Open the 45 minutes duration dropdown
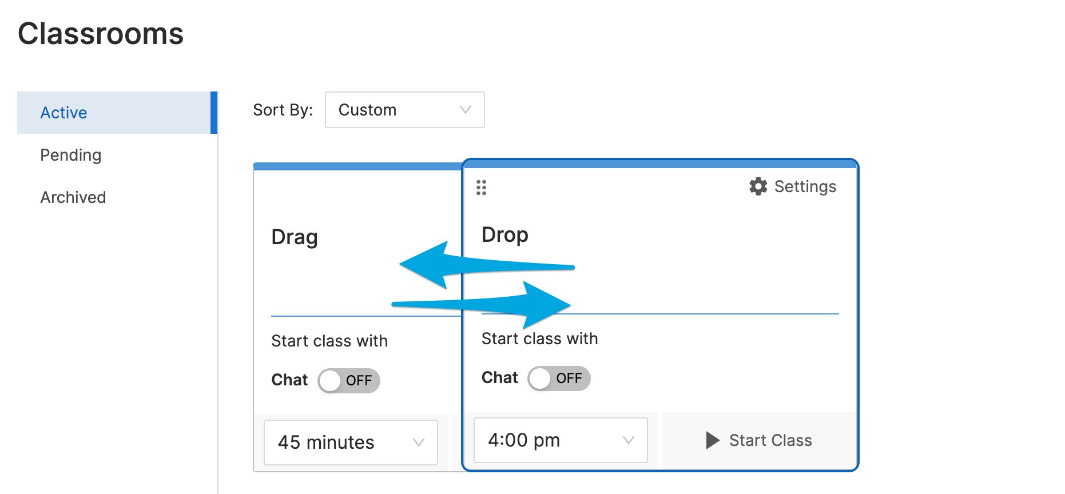Screen dimensions: 1065x494 tap(351, 443)
